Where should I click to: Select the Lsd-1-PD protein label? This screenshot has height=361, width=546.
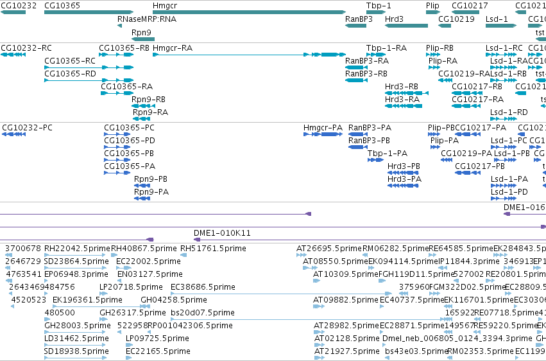(509, 192)
